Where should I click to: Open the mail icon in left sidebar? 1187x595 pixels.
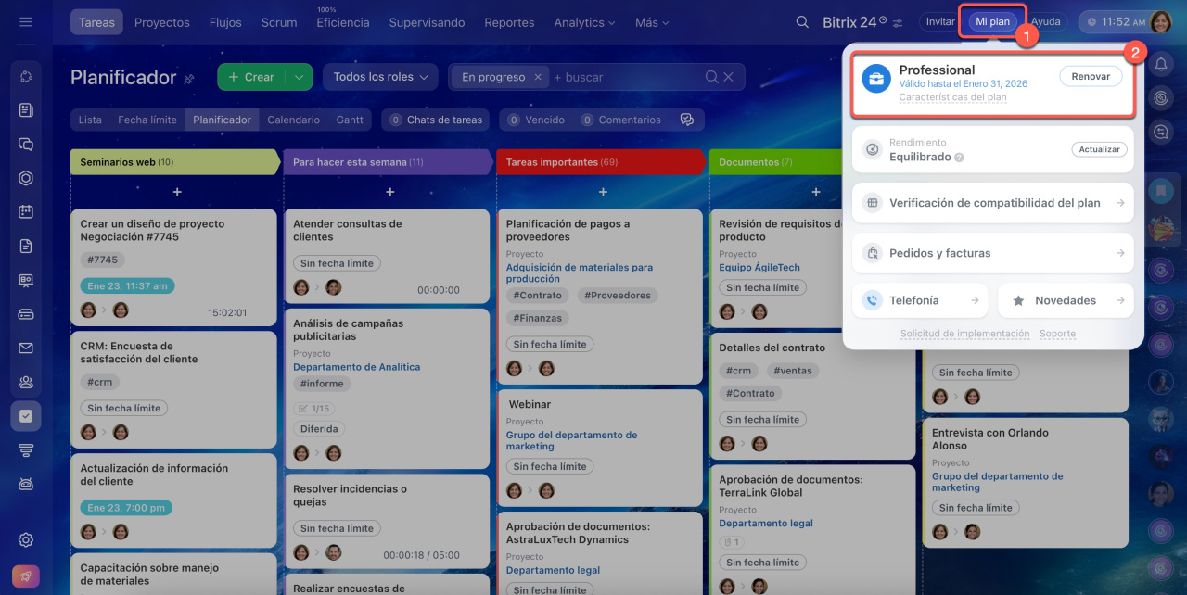click(26, 348)
